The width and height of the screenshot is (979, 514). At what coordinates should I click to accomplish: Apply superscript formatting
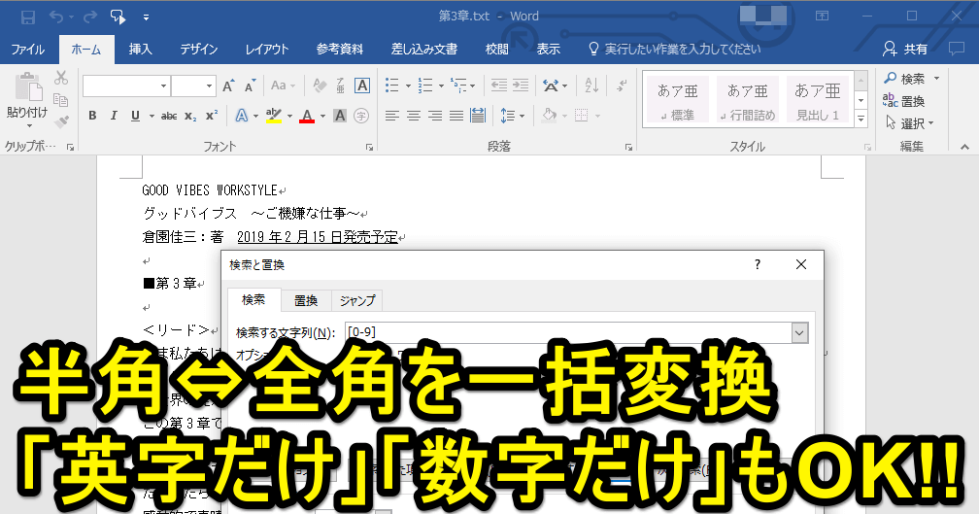pyautogui.click(x=211, y=116)
